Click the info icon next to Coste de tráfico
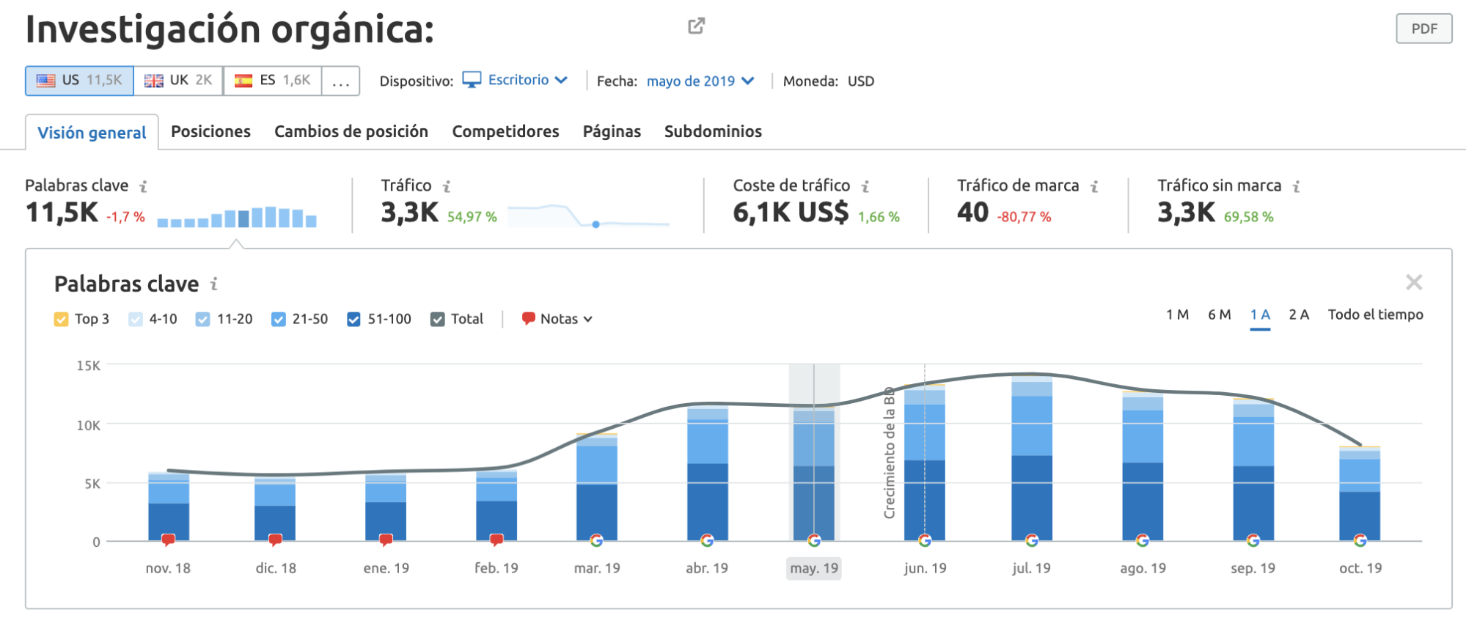Image resolution: width=1466 pixels, height=626 pixels. point(865,187)
